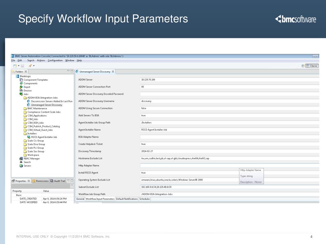Open the Window menu

[70, 60]
